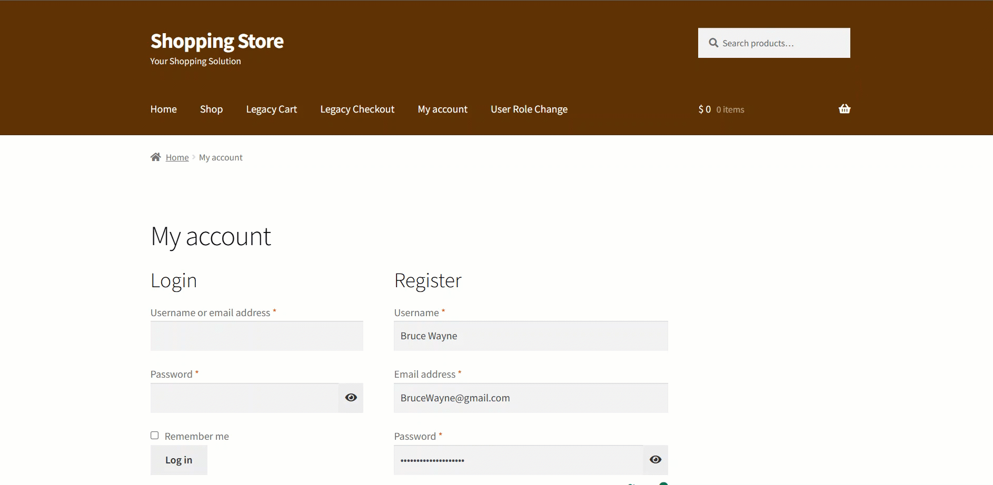Click the Shopping Store site title

coord(217,41)
